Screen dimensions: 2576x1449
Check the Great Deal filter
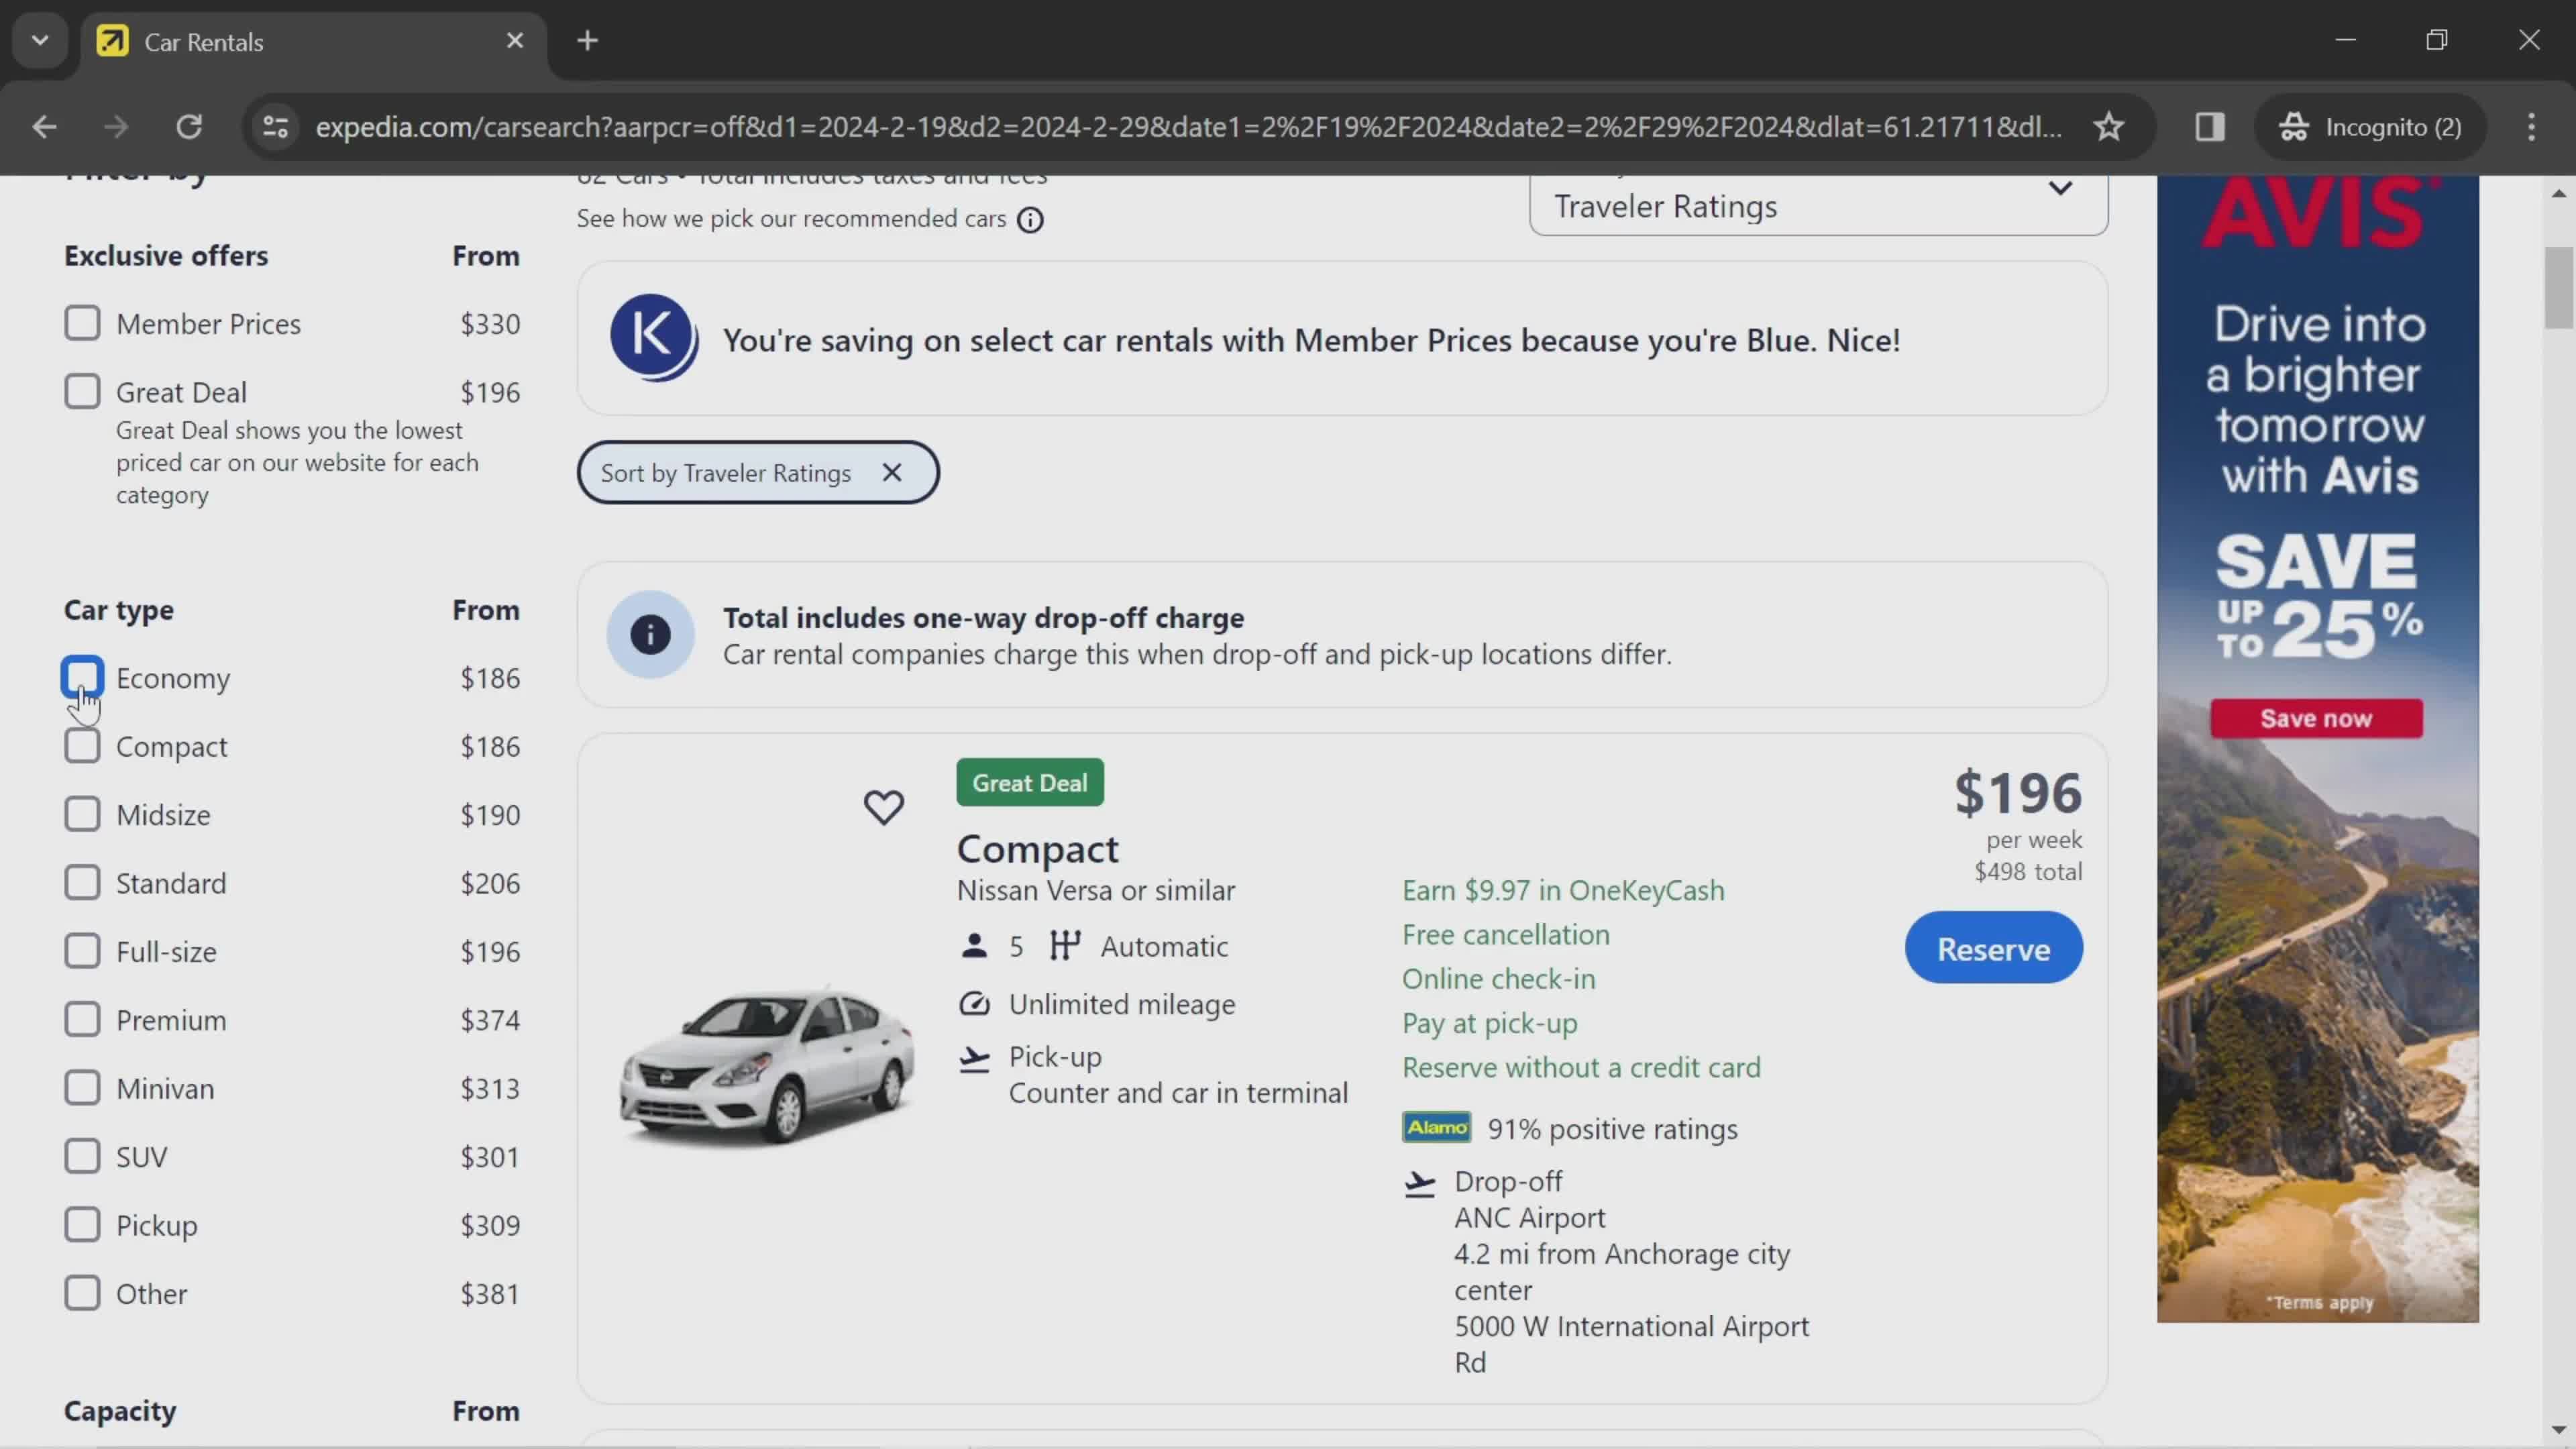[x=82, y=391]
